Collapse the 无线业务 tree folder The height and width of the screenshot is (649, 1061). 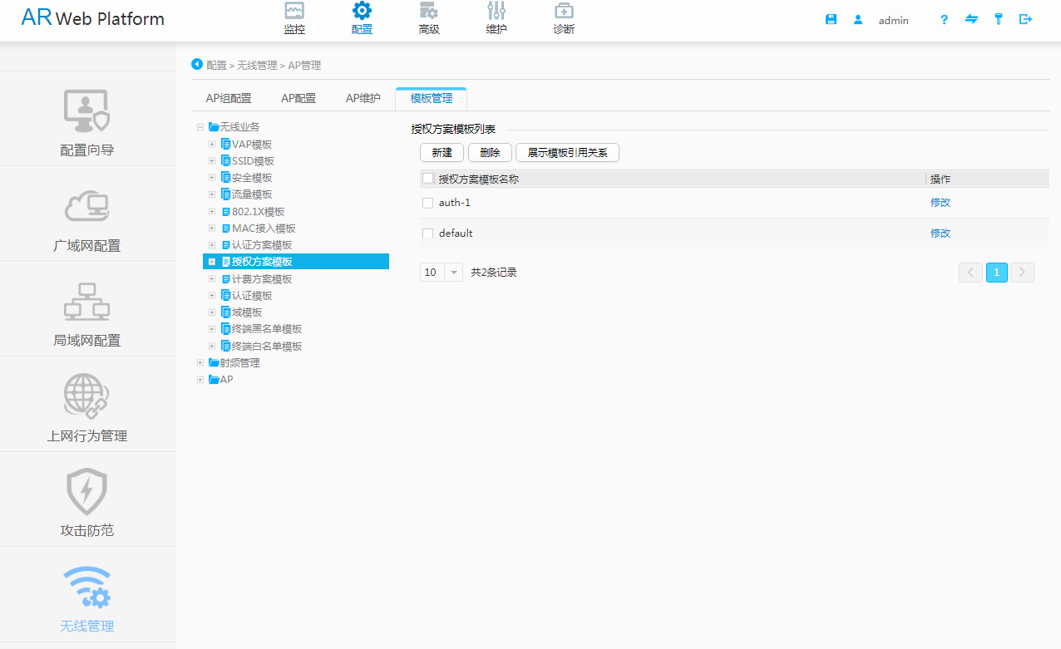[200, 127]
